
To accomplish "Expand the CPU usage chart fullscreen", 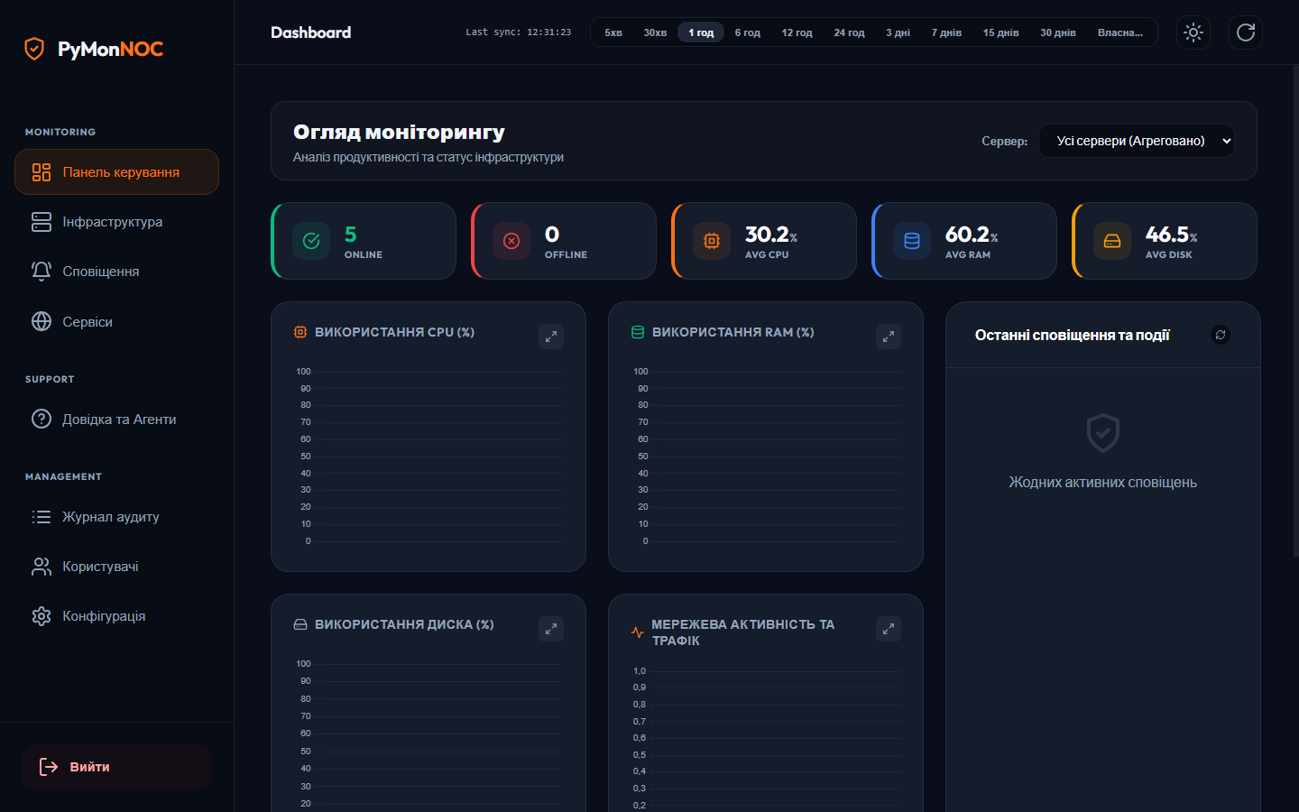I will pos(551,337).
